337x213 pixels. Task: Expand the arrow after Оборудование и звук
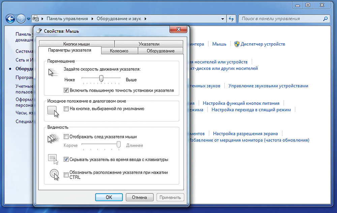146,19
